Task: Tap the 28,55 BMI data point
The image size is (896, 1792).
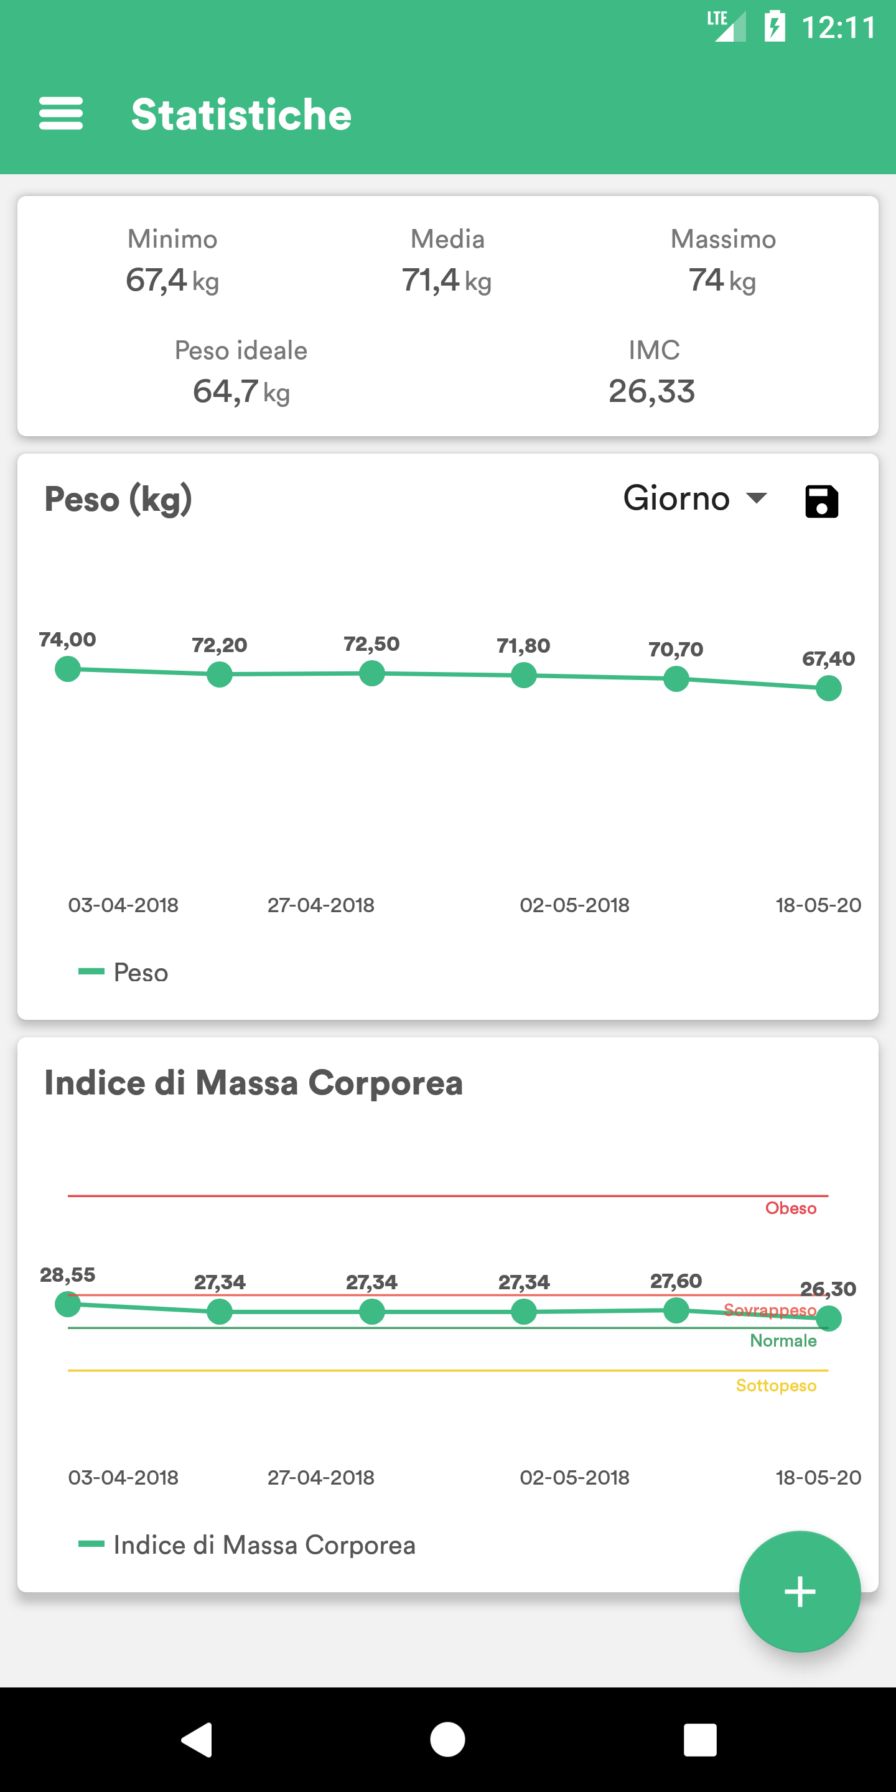Action: [67, 1304]
